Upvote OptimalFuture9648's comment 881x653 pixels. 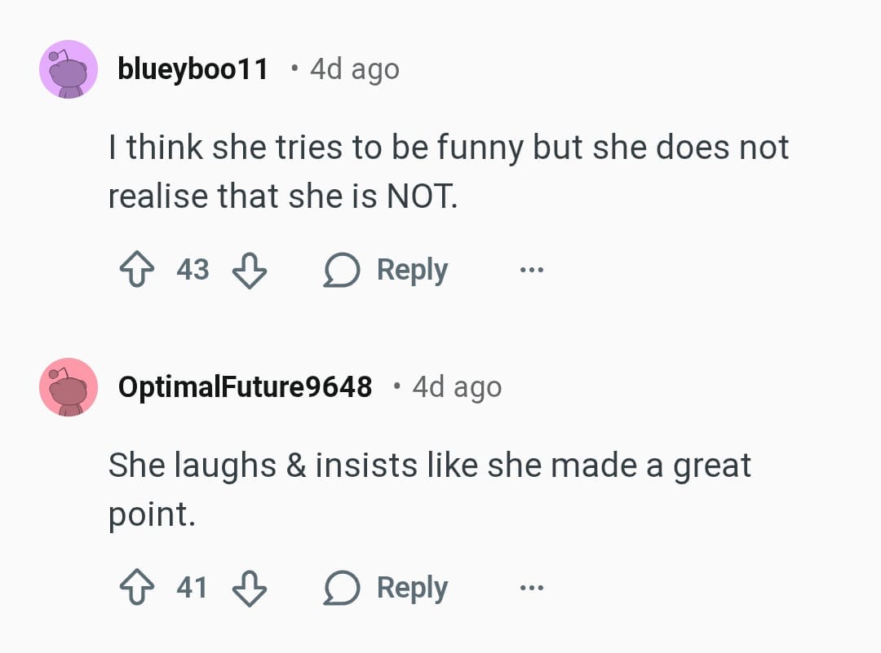[x=137, y=588]
